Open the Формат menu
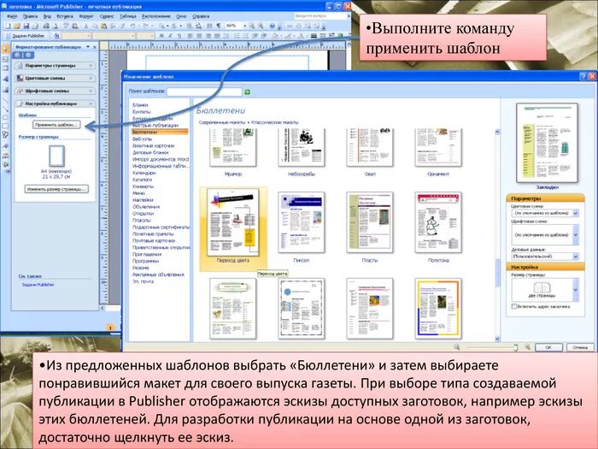 pos(86,16)
